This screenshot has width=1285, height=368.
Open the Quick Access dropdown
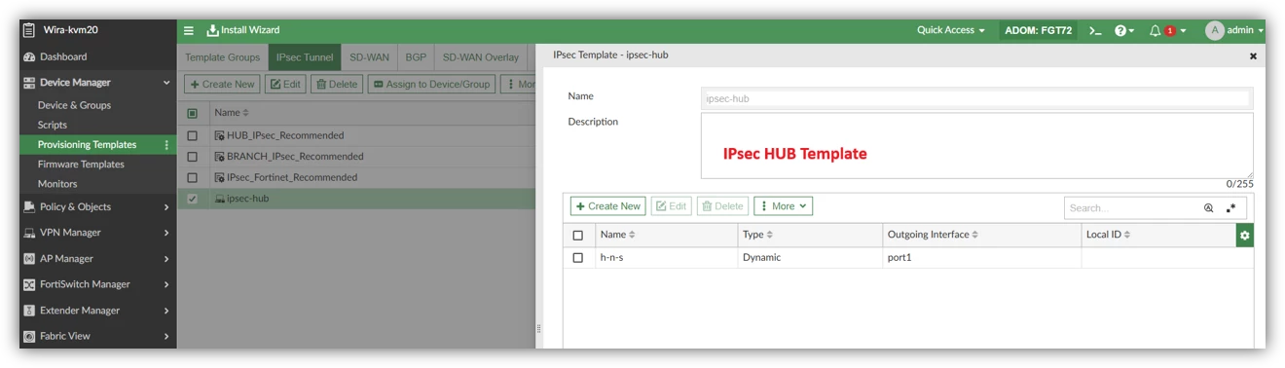click(x=950, y=30)
